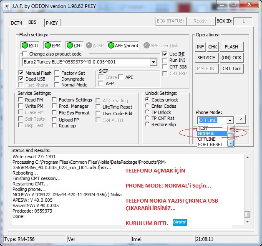Choose TP CNT Rst radio option
Screen dimensions: 262x246
147,118
